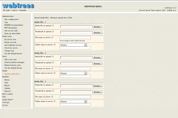178x118 pixels.
Task: Click help icon for Media file 1 folder name
Action: tap(54, 45)
